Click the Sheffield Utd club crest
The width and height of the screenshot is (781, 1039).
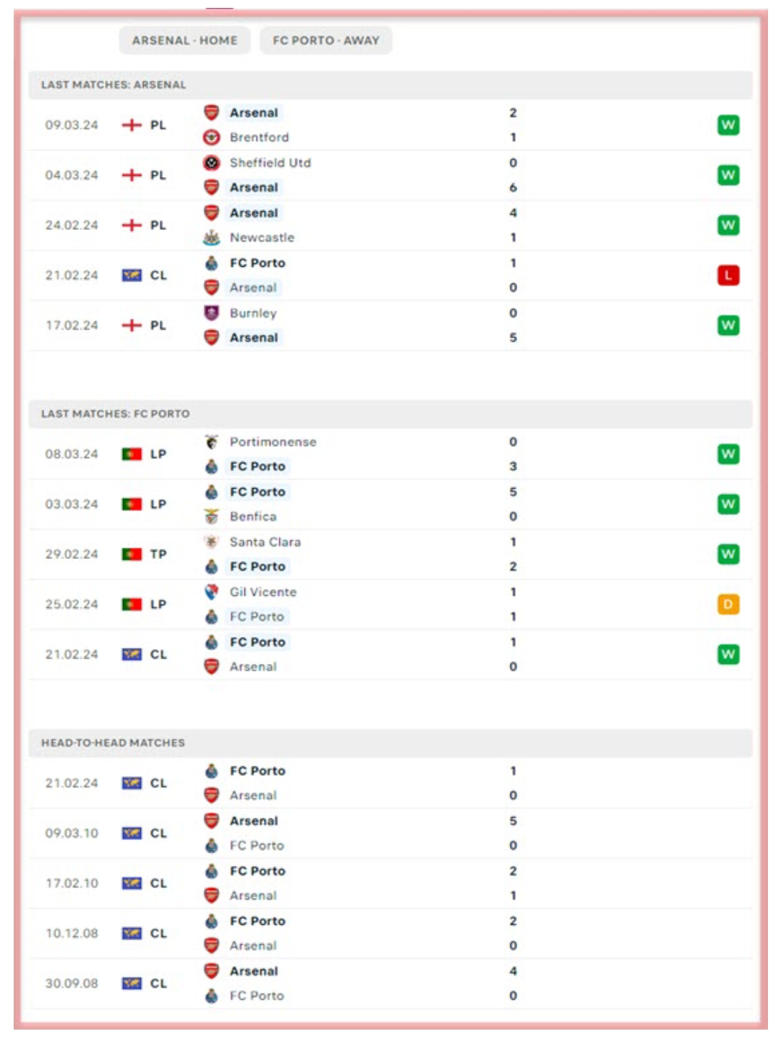tap(211, 163)
